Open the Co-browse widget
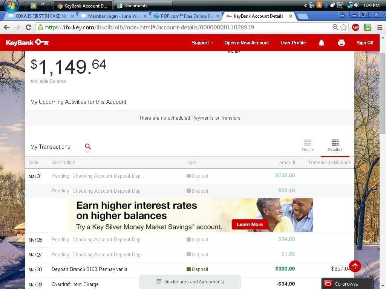Viewport: 386px width, 289px height. [x=347, y=284]
